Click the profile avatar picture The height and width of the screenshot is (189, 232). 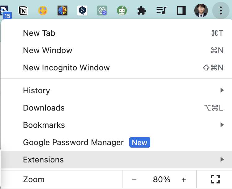coord(201,10)
